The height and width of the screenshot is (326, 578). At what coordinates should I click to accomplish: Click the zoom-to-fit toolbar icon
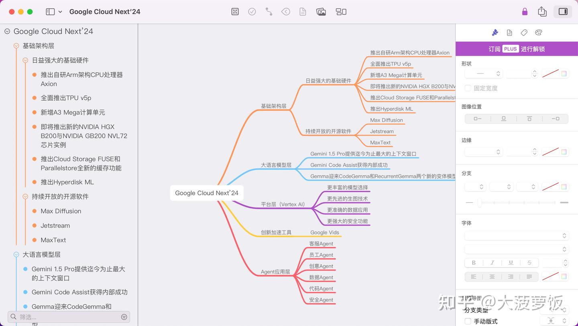tap(235, 12)
